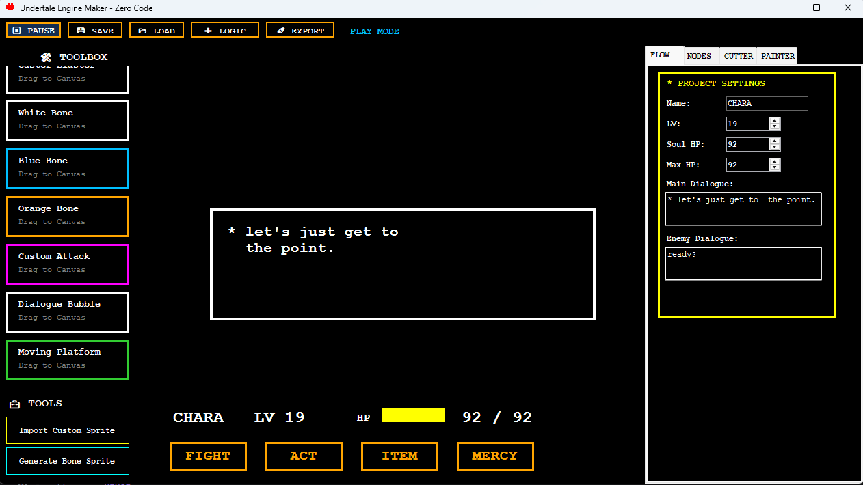Click the Soul HP label
Image resolution: width=863 pixels, height=485 pixels.
tap(685, 145)
